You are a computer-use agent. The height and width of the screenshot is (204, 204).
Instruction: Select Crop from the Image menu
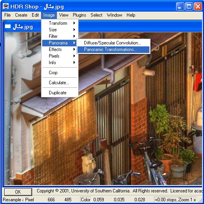click(x=60, y=73)
